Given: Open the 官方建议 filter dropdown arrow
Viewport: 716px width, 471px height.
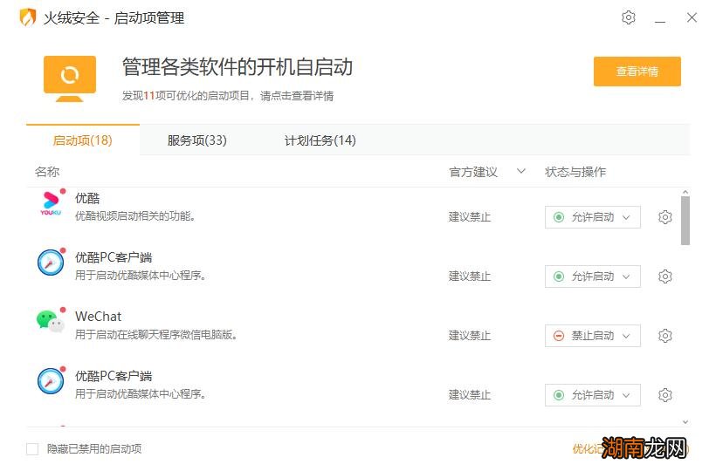Looking at the screenshot, I should [x=520, y=172].
